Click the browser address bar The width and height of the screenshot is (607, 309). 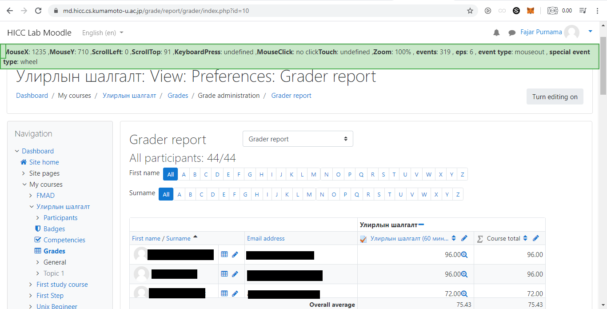262,11
